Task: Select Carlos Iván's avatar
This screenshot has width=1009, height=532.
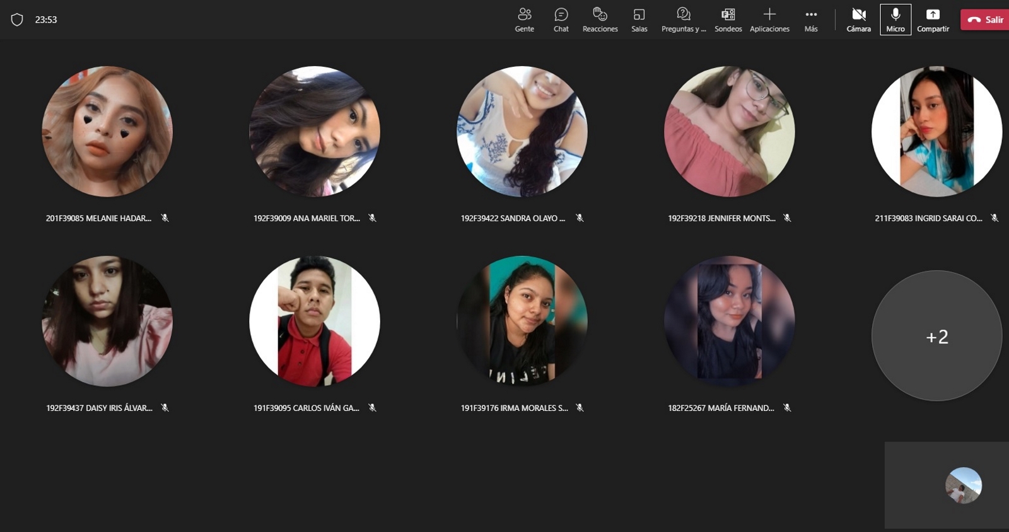Action: pos(315,321)
